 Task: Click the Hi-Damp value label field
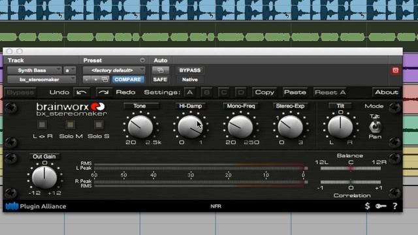click(190, 106)
